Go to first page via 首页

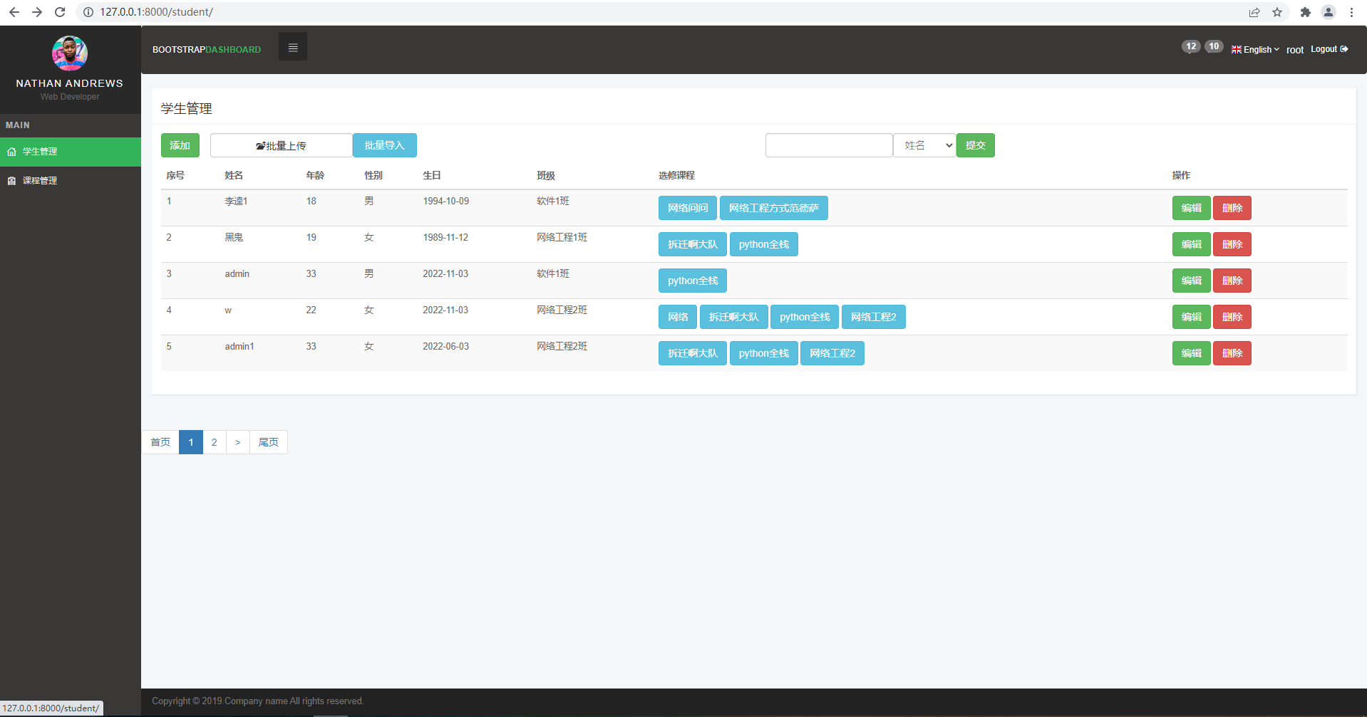point(160,442)
